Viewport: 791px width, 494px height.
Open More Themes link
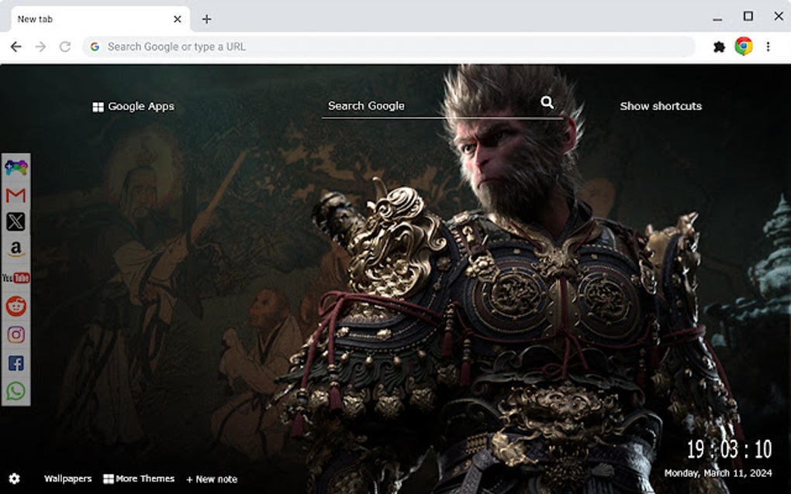(x=140, y=479)
